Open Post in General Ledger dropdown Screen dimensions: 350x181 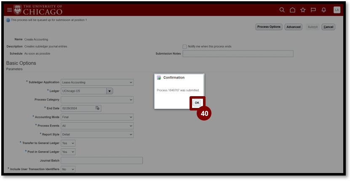point(68,152)
